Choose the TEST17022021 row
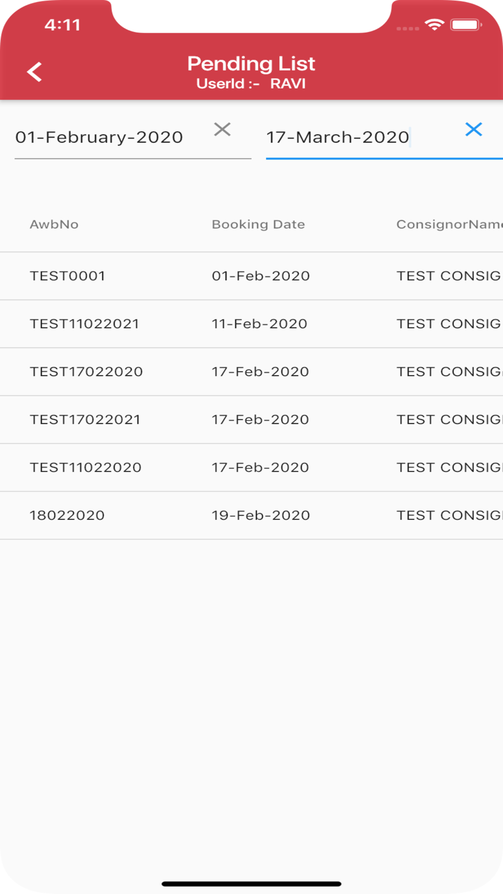Screen dimensions: 503x894 [85, 419]
